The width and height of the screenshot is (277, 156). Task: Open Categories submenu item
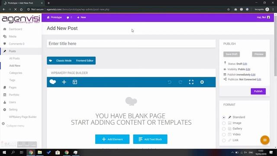(x=16, y=73)
